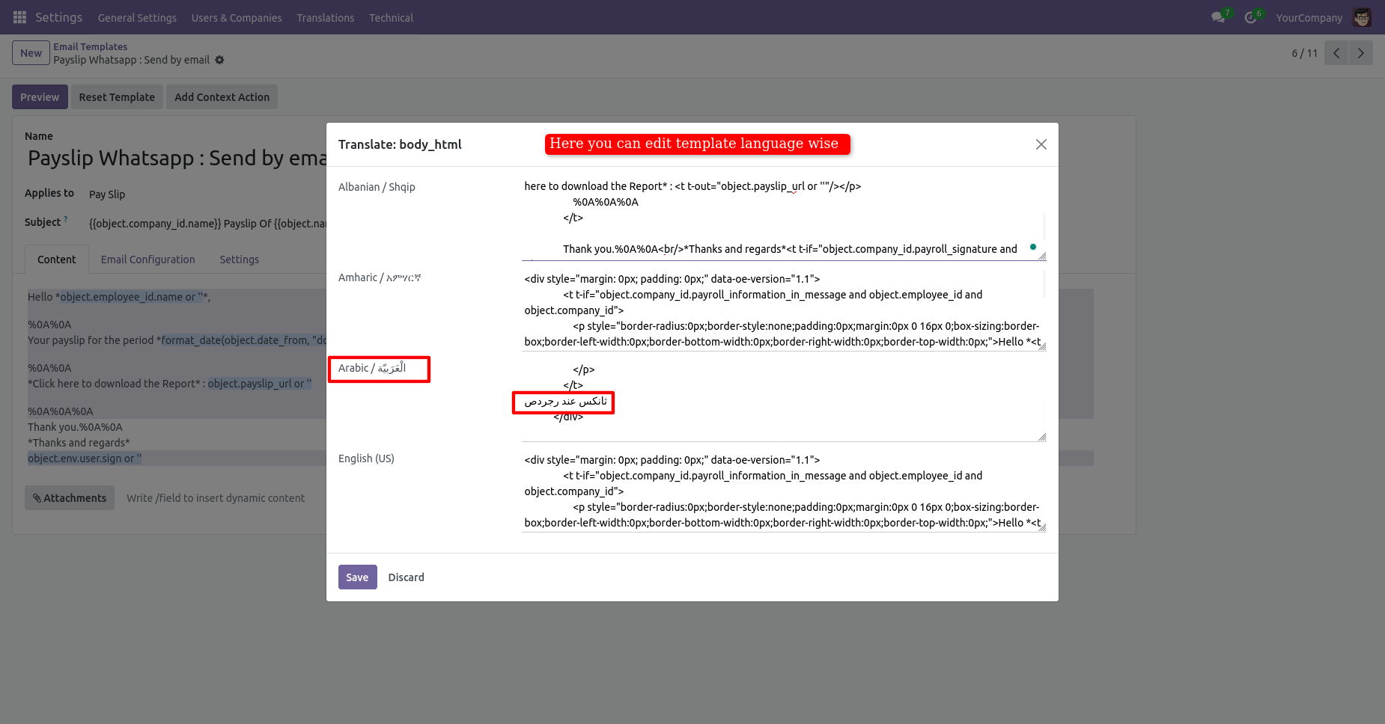Open Users & Companies menu
The width and height of the screenshot is (1385, 724).
[237, 18]
